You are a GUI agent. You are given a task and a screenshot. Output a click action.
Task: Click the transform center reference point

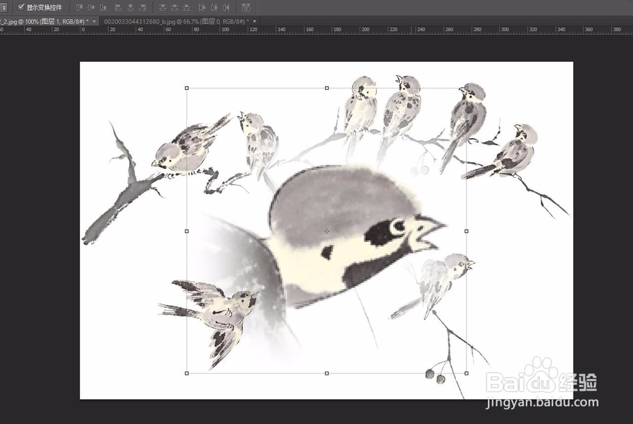tap(327, 231)
